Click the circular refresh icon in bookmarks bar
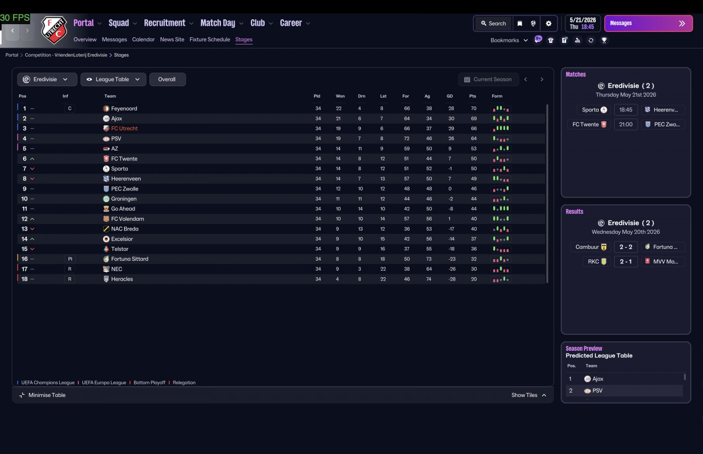Viewport: 703px width, 454px height. (x=591, y=40)
